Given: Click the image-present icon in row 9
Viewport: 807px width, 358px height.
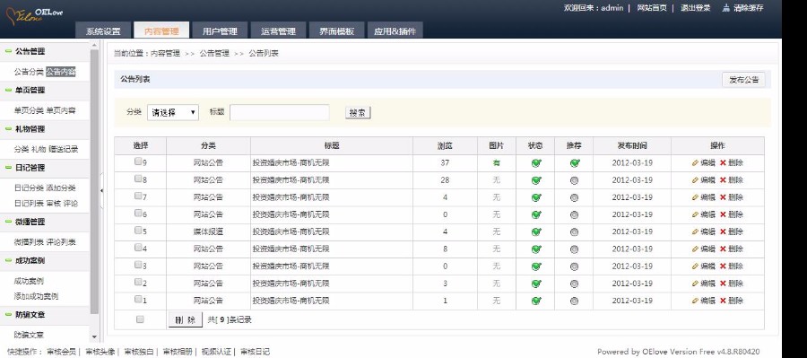Looking at the screenshot, I should point(497,163).
